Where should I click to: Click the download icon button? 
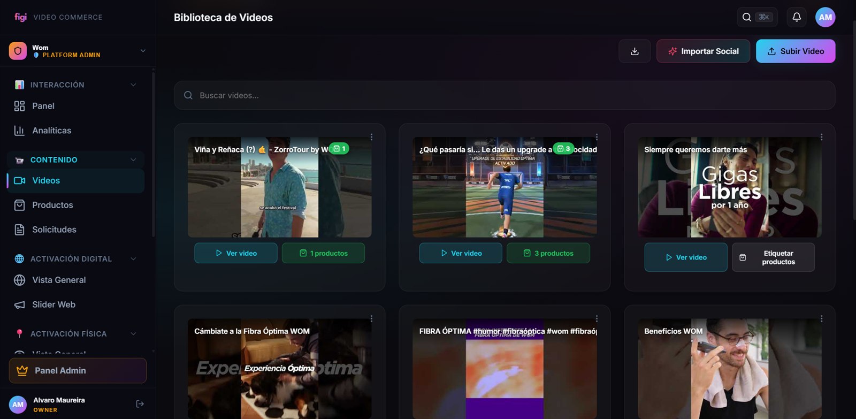(635, 51)
